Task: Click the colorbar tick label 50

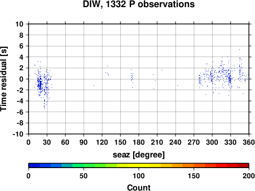Action: coord(84,176)
